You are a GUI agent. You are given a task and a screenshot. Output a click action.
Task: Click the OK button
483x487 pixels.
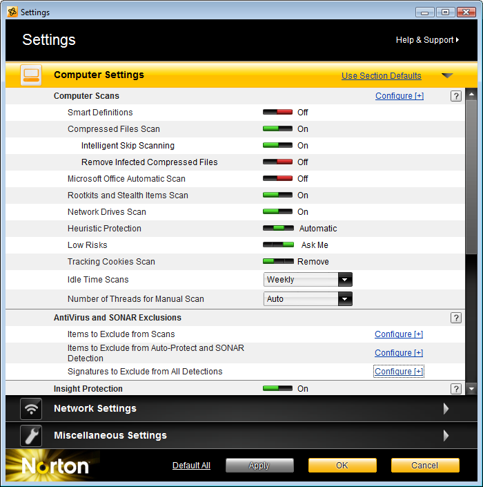342,466
